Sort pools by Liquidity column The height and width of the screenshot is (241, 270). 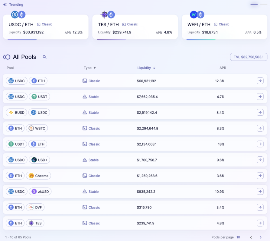coord(146,68)
